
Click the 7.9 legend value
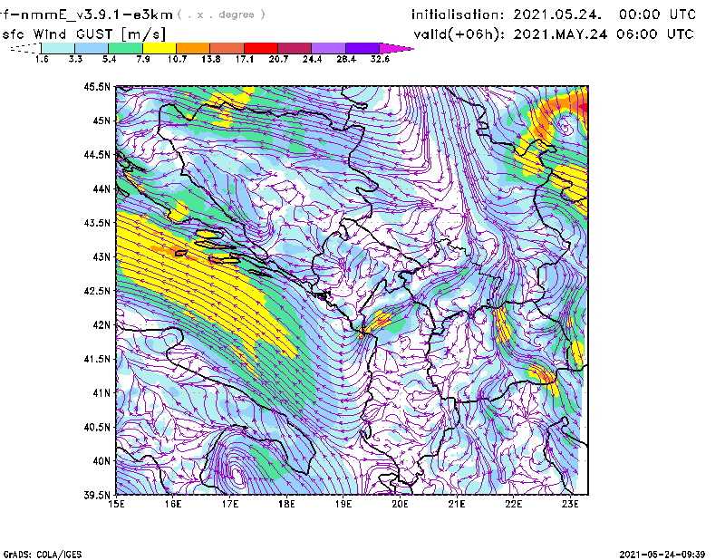coord(143,59)
